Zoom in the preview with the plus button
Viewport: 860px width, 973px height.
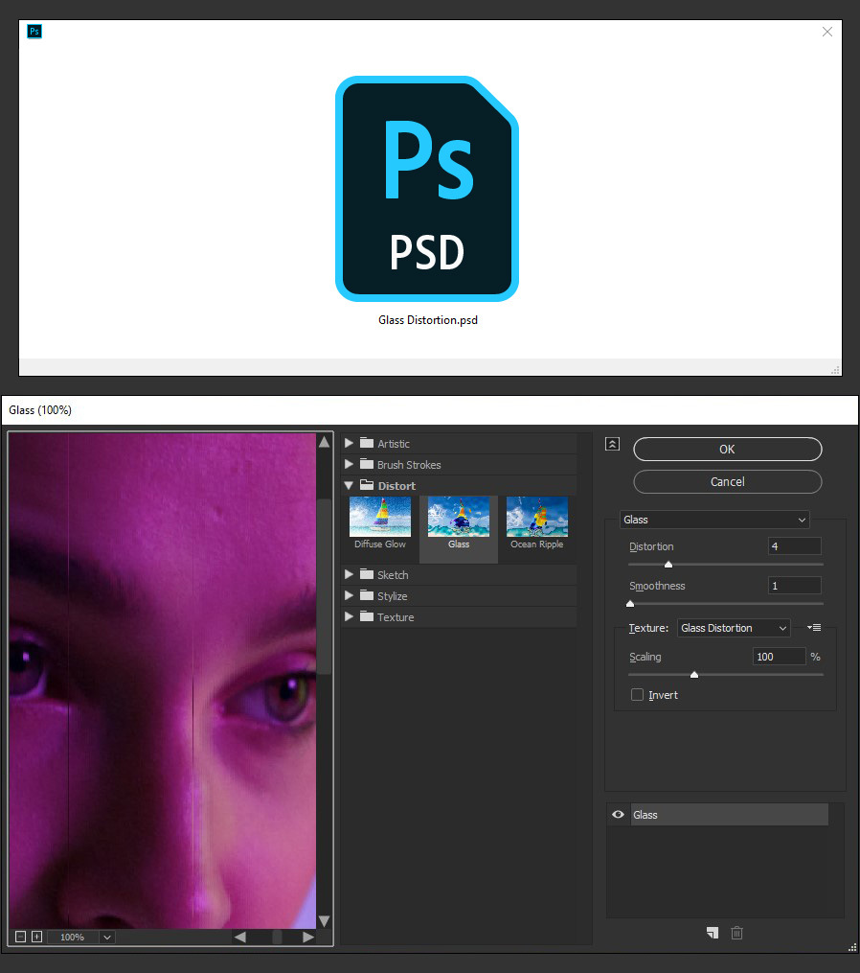point(37,937)
